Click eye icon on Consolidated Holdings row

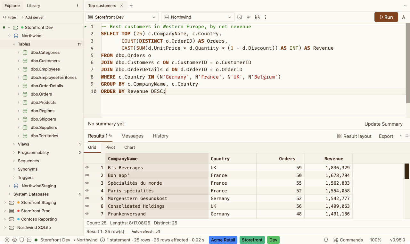tap(87, 206)
